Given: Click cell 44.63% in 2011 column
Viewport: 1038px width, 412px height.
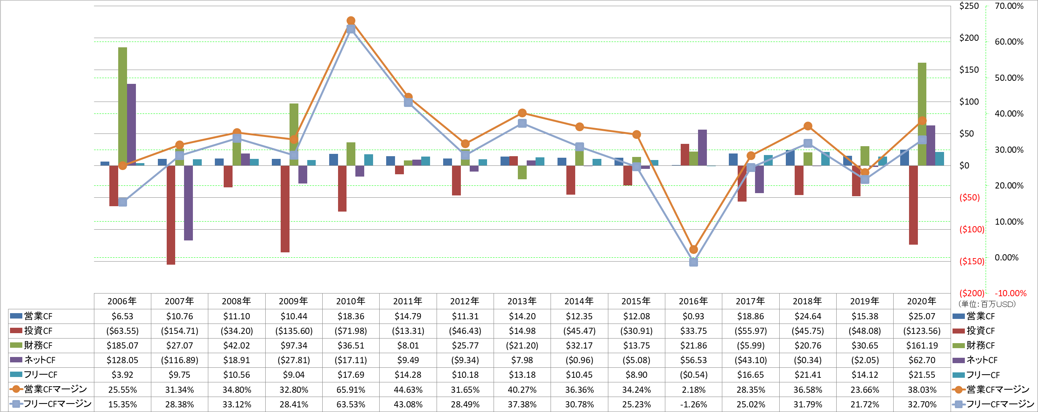Looking at the screenshot, I should [408, 389].
